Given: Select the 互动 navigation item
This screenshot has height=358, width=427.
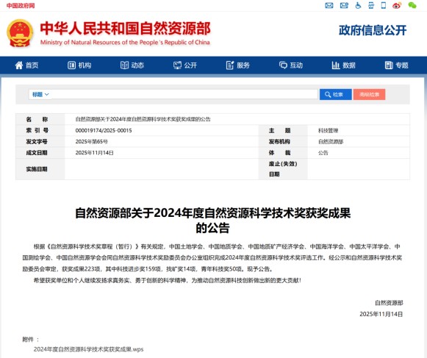Looking at the screenshot, I should point(291,65).
